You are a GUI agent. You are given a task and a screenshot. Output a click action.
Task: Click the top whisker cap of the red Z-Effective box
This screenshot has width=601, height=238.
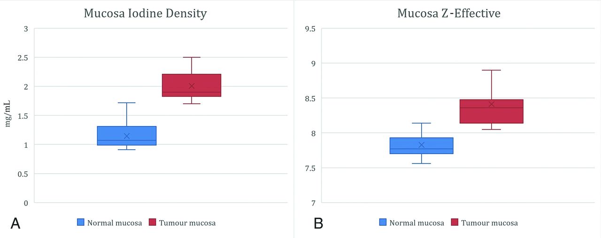(492, 70)
